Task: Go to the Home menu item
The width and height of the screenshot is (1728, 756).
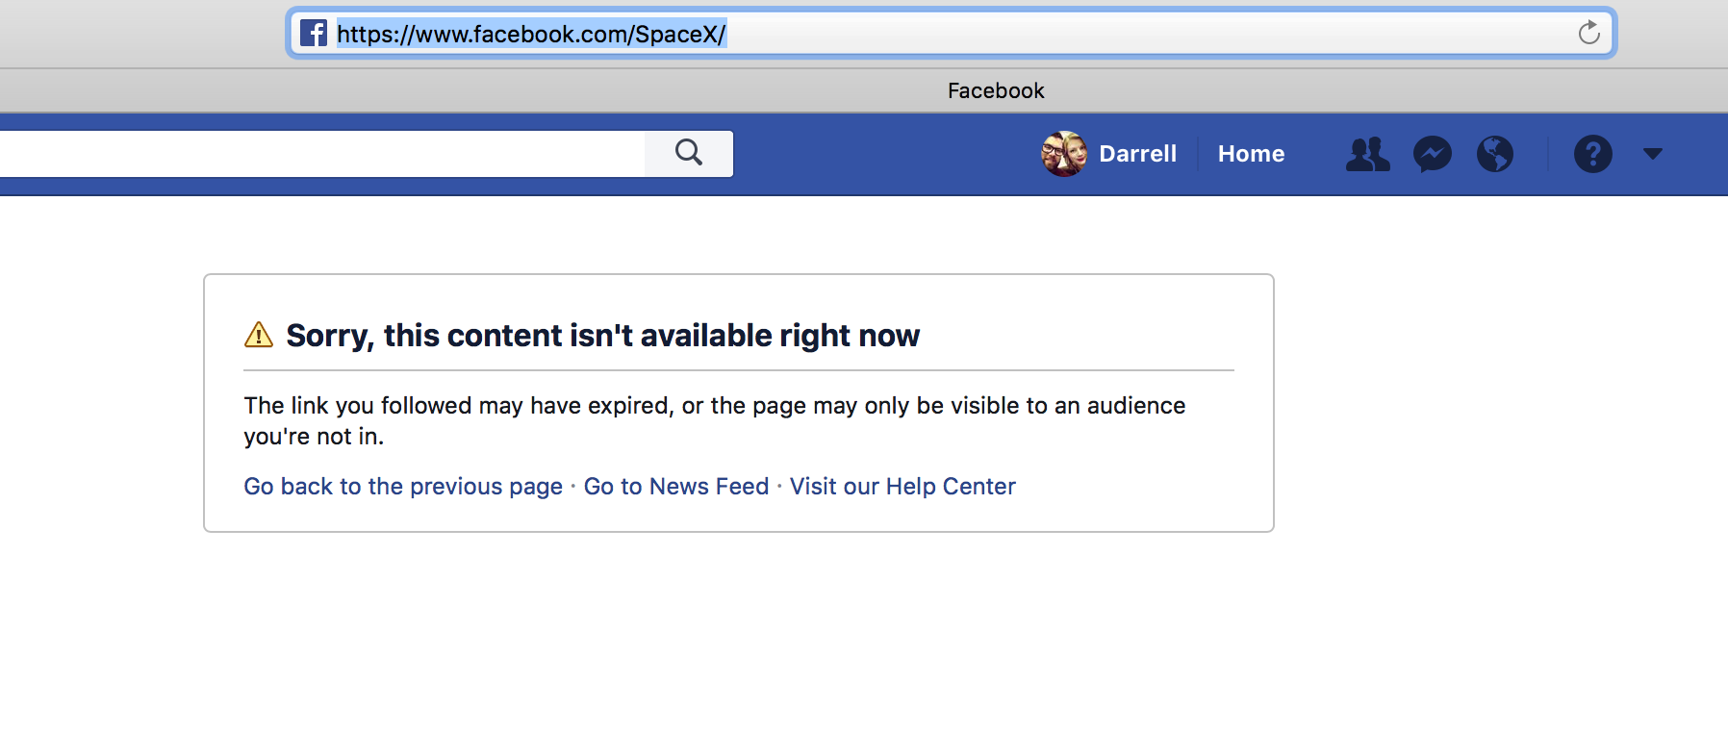Action: pos(1251,154)
